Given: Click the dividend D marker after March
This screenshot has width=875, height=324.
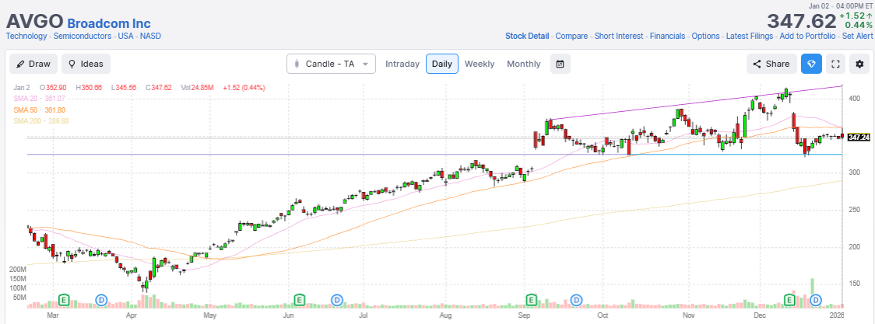Looking at the screenshot, I should [x=101, y=300].
